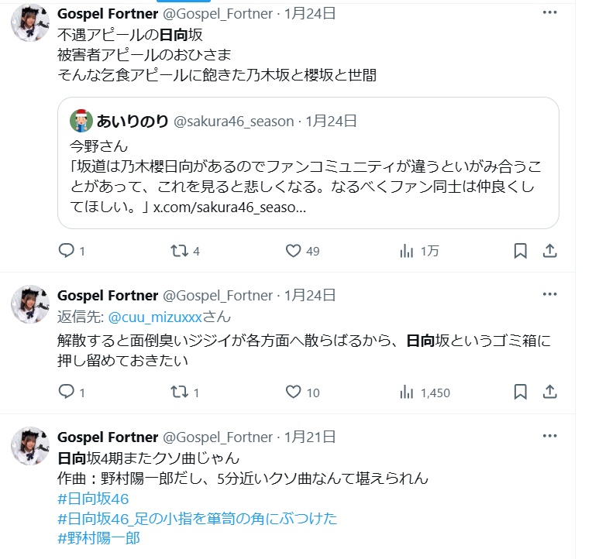Open more options menu on first tweet
Screen dimensions: 592x559
pyautogui.click(x=549, y=13)
